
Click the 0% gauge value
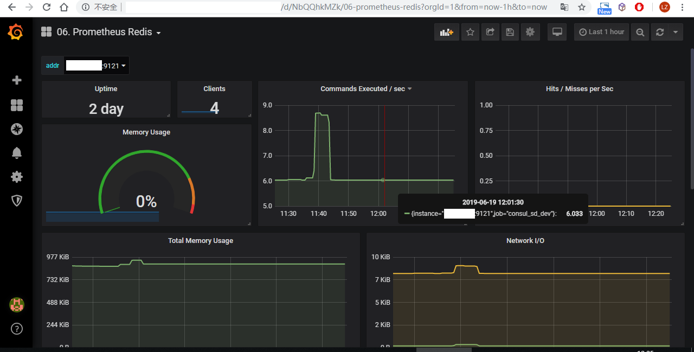(x=146, y=202)
